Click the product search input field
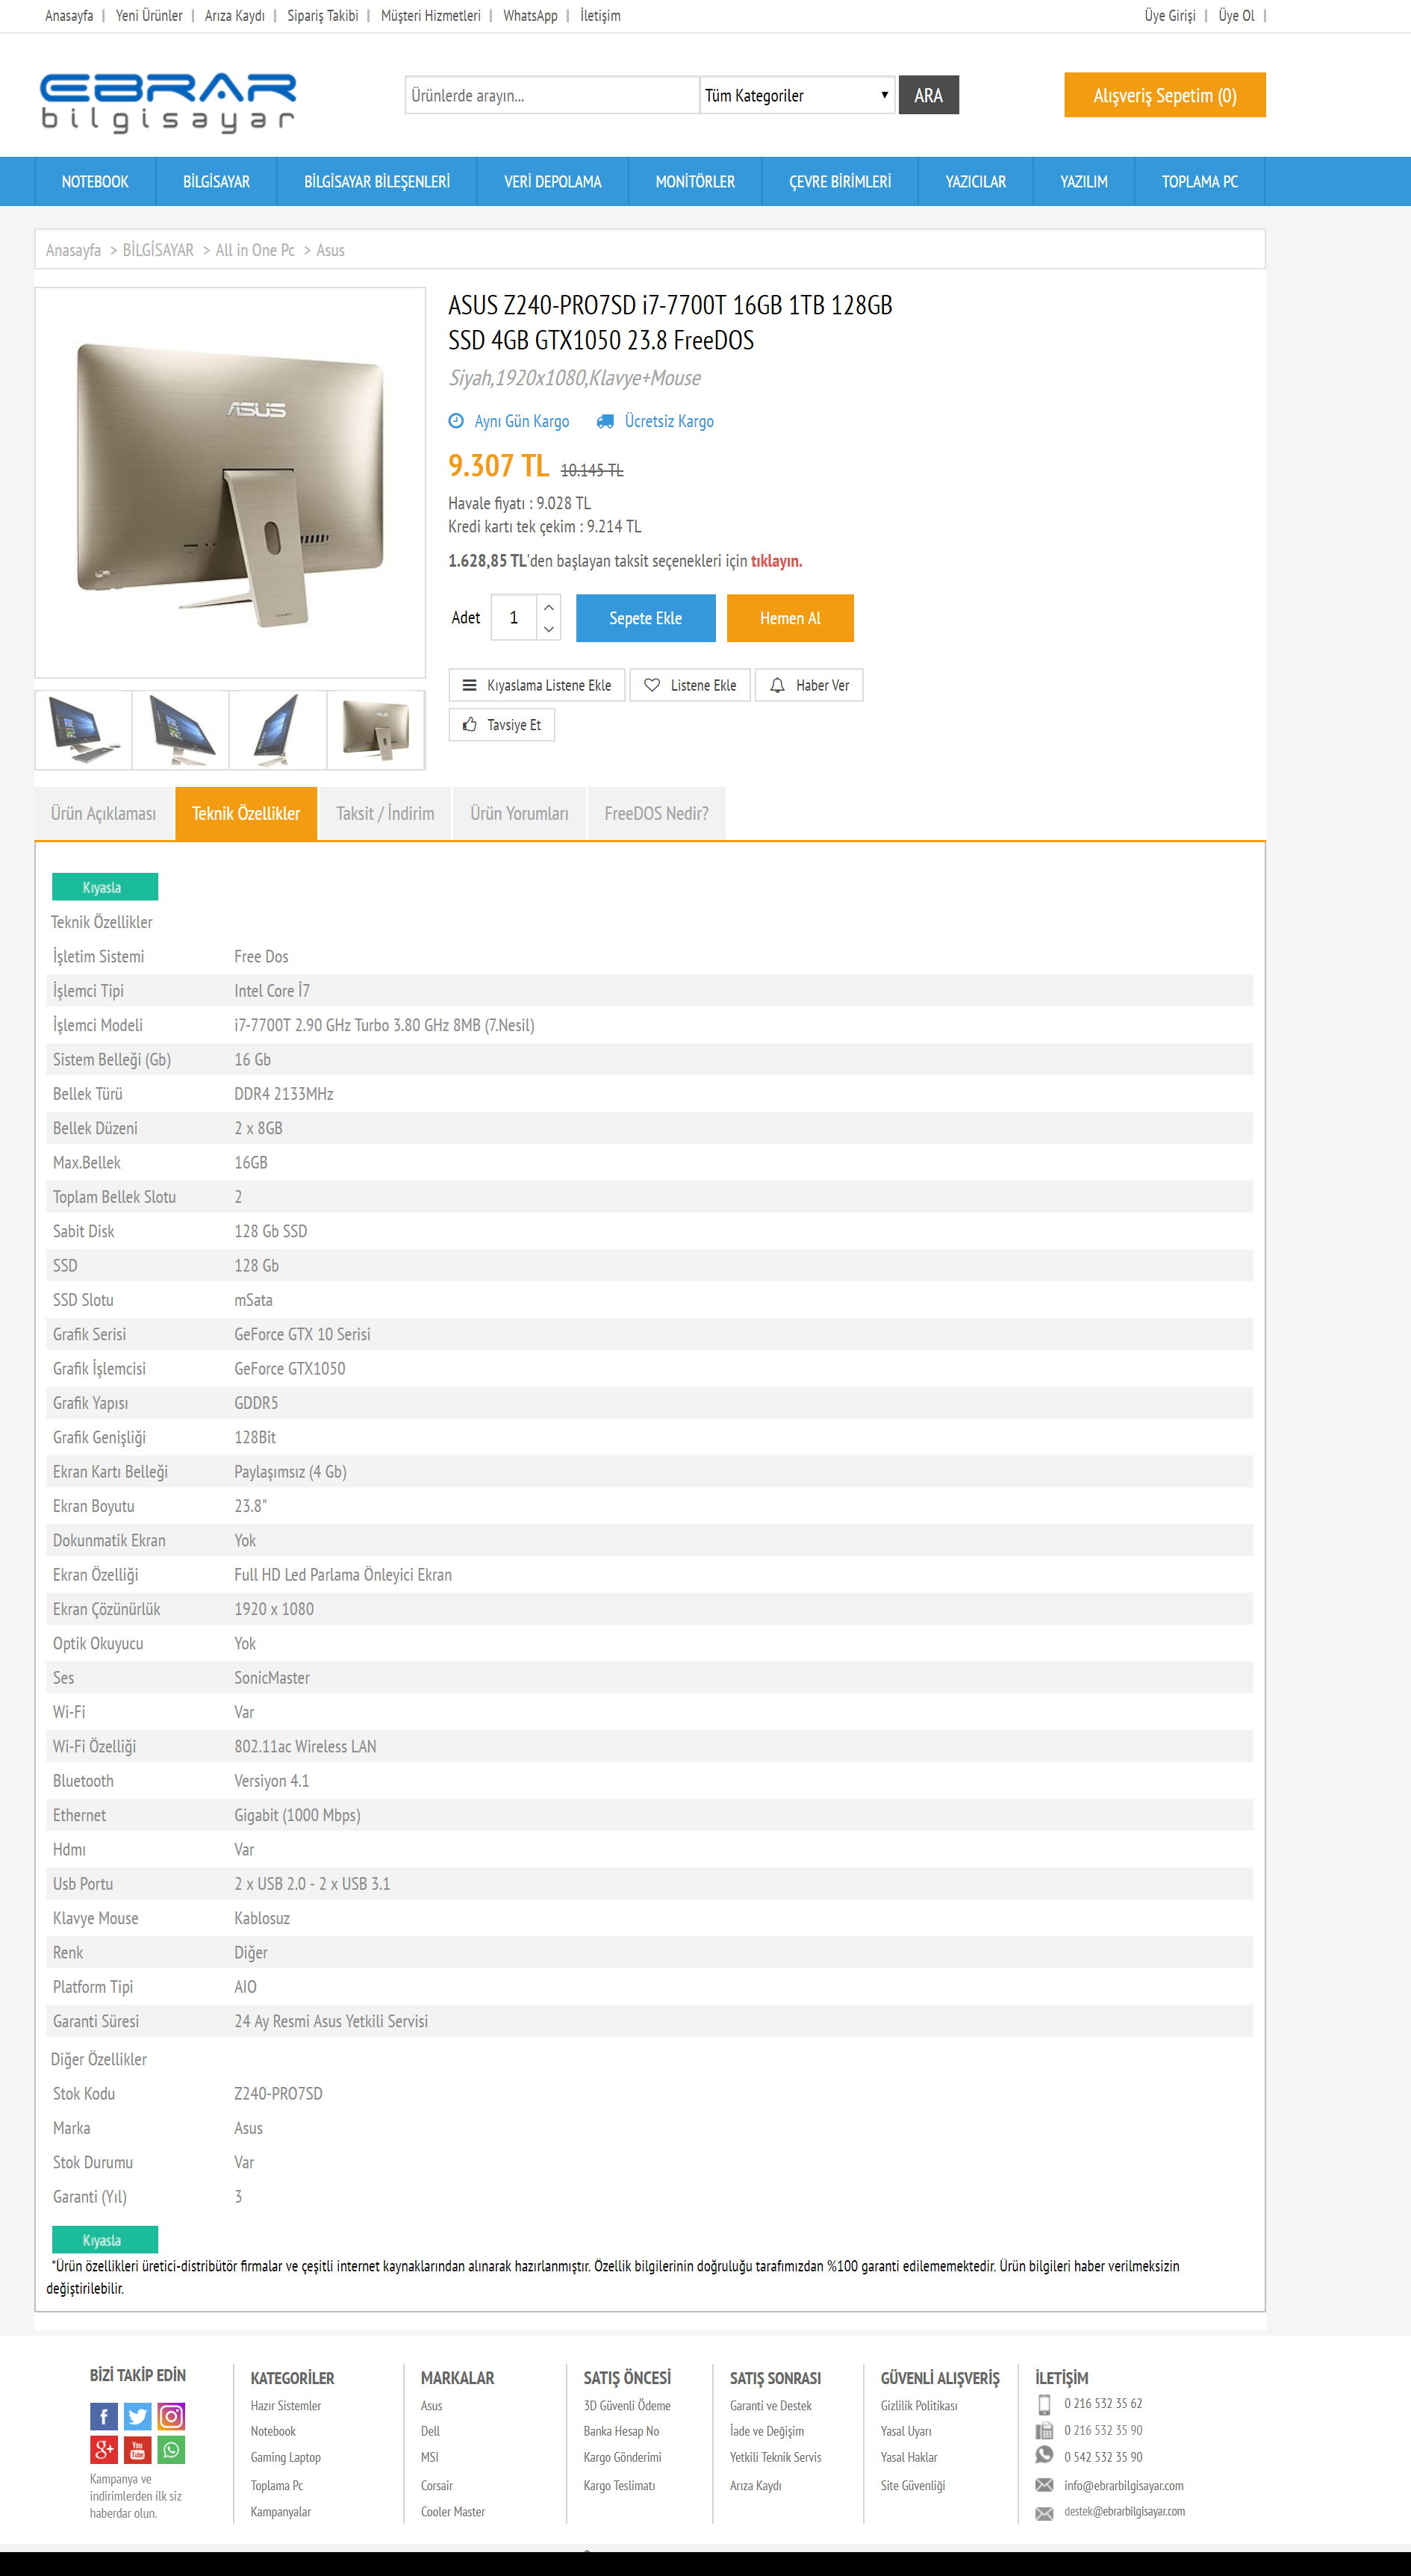The width and height of the screenshot is (1411, 2576). [552, 95]
